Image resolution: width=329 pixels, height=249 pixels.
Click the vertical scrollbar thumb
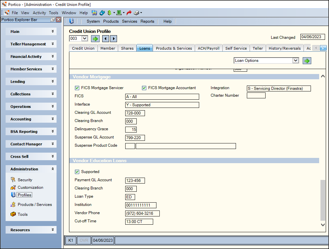[323, 200]
